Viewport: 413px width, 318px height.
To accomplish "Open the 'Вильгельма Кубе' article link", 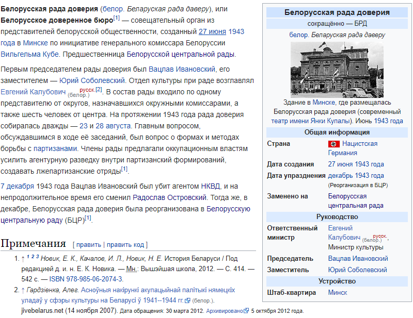I will coord(29,54).
